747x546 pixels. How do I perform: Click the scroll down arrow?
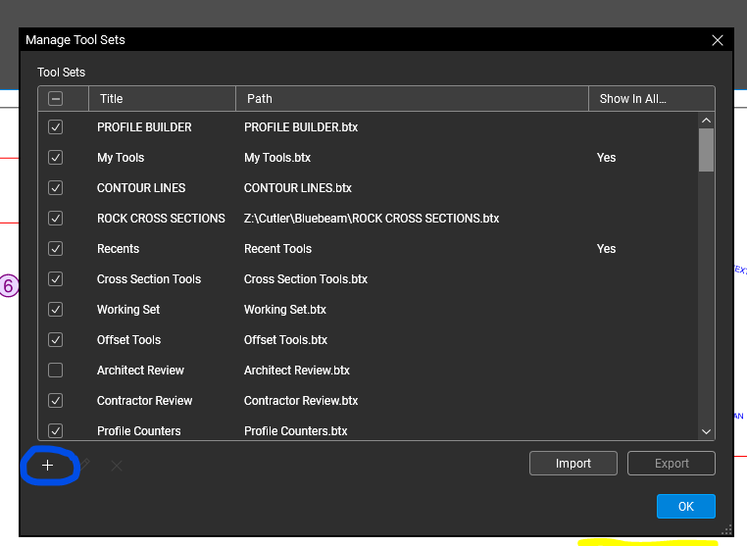pyautogui.click(x=707, y=431)
